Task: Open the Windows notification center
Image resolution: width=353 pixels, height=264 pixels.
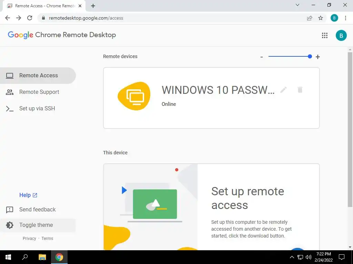Action: coord(342,257)
